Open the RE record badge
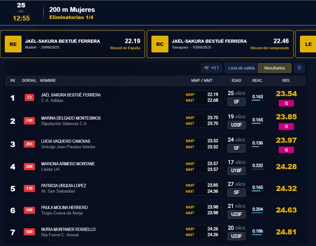This screenshot has height=246, width=316. tap(13, 44)
